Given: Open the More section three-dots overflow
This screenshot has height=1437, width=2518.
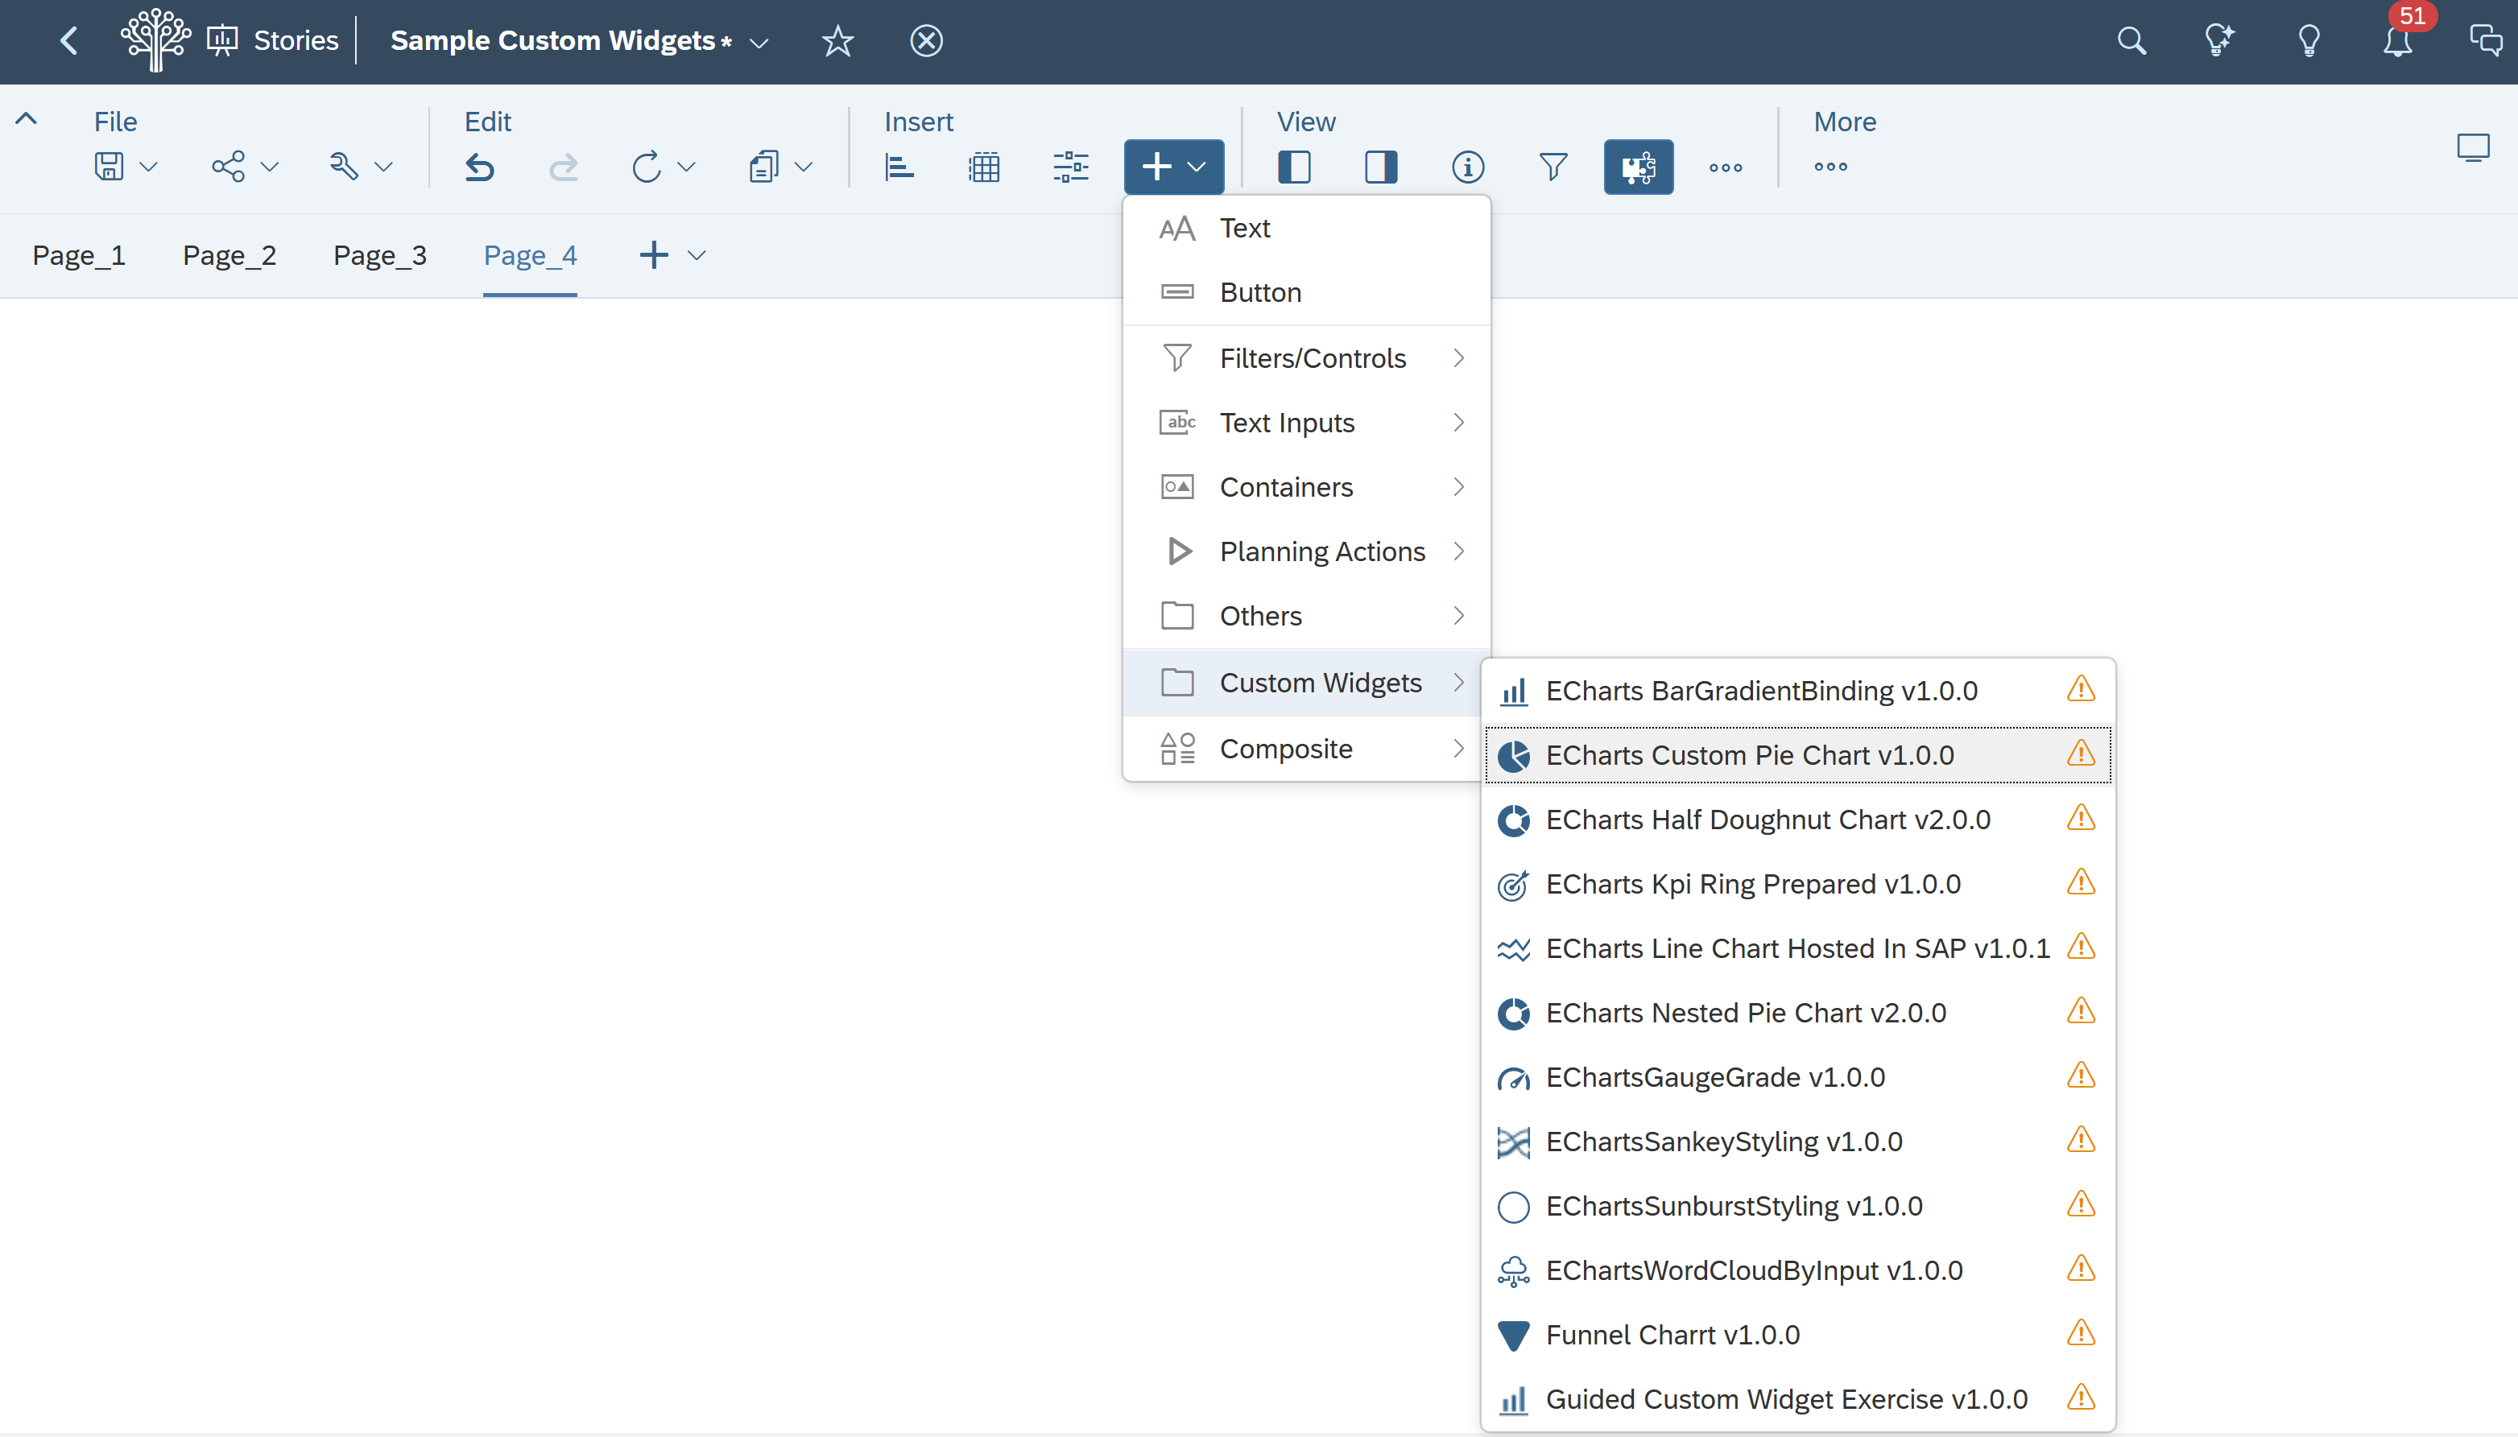Looking at the screenshot, I should click(x=1831, y=167).
